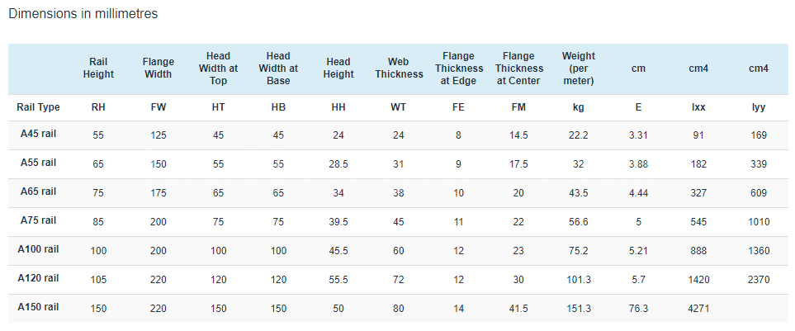Screen dimensions: 795x331
Task: Click the Rail Height column header
Action: 98,68
